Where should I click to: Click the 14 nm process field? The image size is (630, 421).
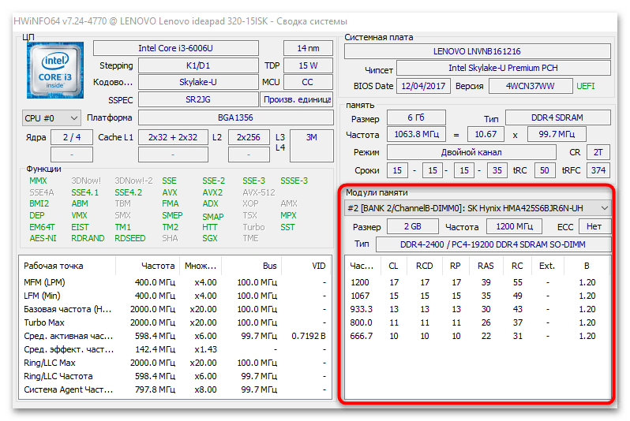(x=308, y=48)
